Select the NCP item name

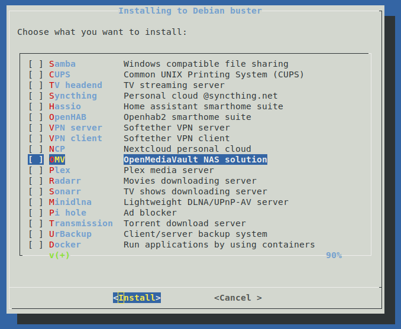pyautogui.click(x=57, y=149)
